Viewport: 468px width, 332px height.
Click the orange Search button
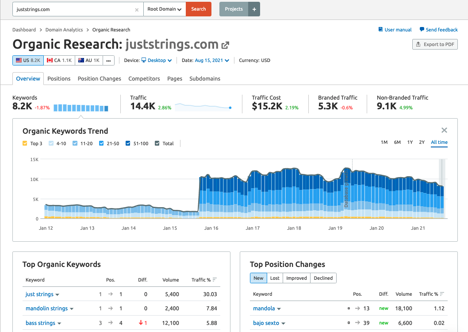199,9
